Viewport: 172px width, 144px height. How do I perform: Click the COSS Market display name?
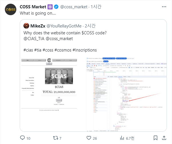coord(33,7)
